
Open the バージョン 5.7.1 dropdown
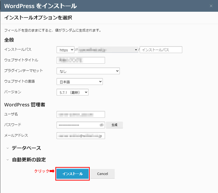coord(73,92)
